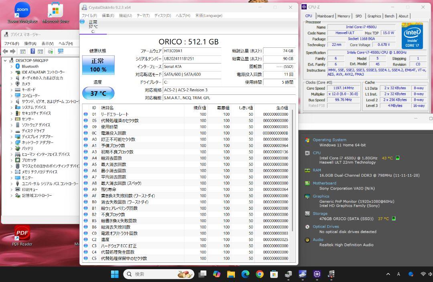Switch to CPU-Z Mainboard tab
The image size is (433, 282).
pyautogui.click(x=325, y=16)
